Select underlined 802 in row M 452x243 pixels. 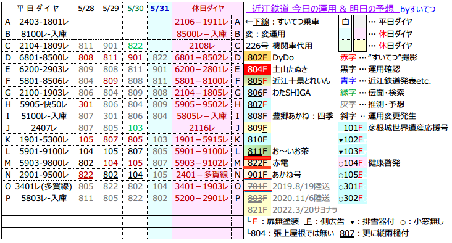pos(86,163)
